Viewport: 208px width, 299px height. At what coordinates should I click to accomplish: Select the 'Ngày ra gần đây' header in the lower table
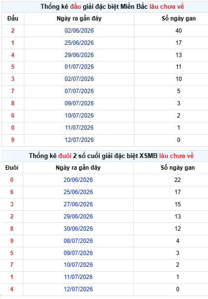point(78,168)
